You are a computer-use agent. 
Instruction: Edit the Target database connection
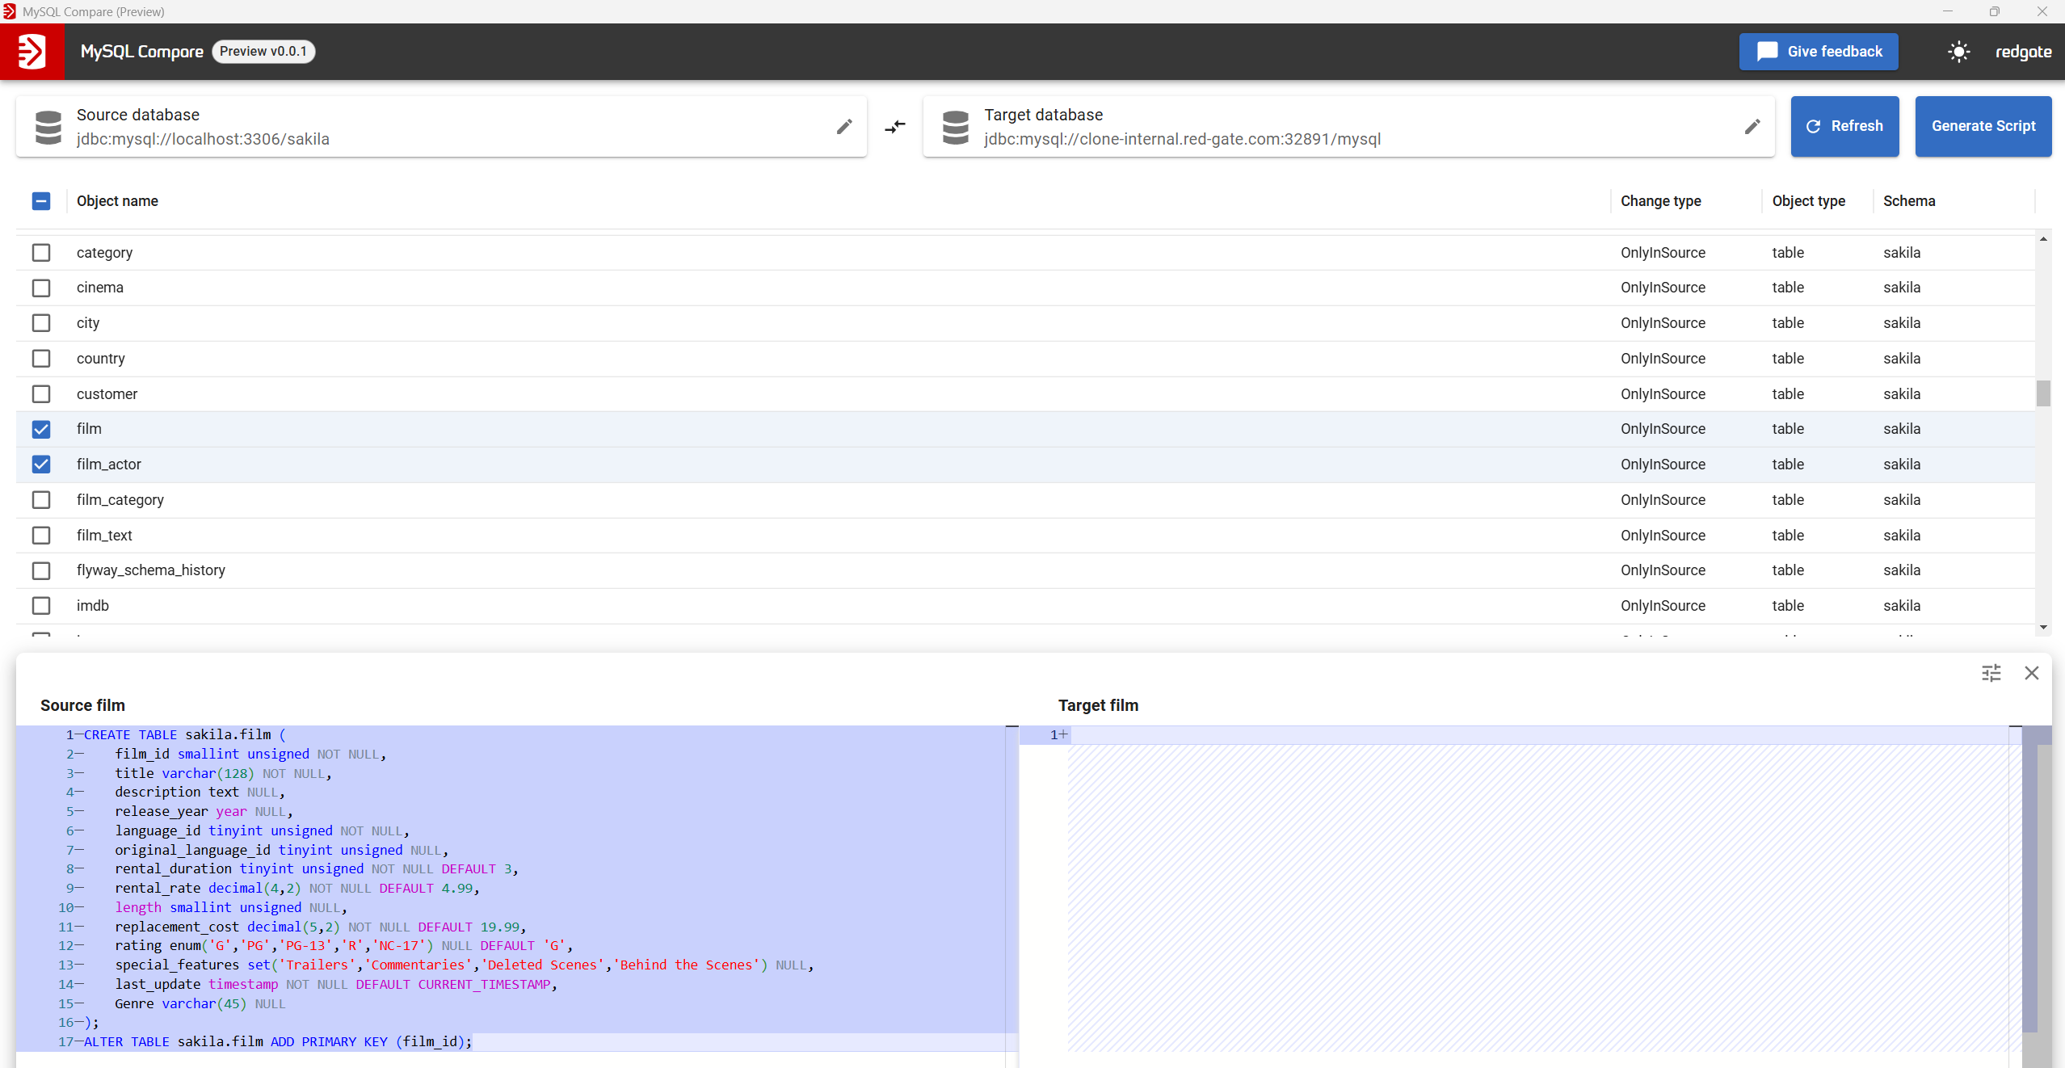(1752, 127)
